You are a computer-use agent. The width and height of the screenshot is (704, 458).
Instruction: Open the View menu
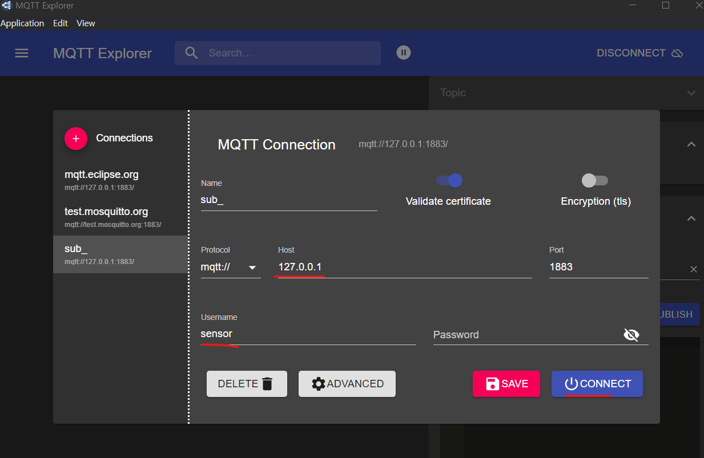[x=86, y=23]
